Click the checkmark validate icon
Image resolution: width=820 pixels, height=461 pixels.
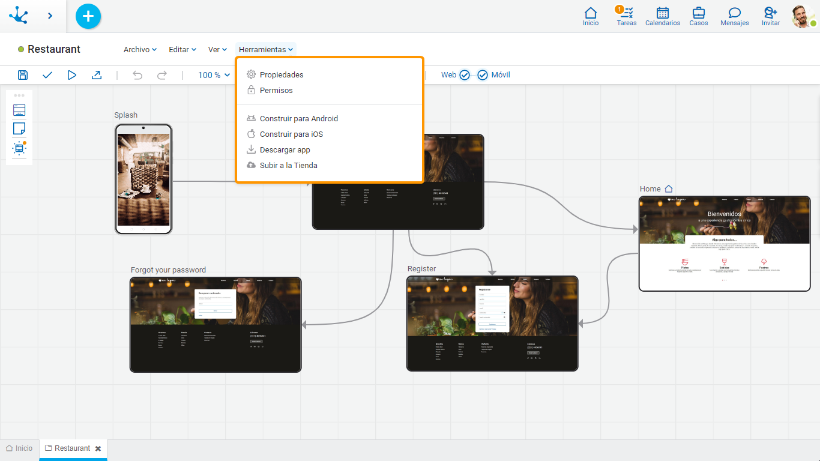[x=47, y=75]
